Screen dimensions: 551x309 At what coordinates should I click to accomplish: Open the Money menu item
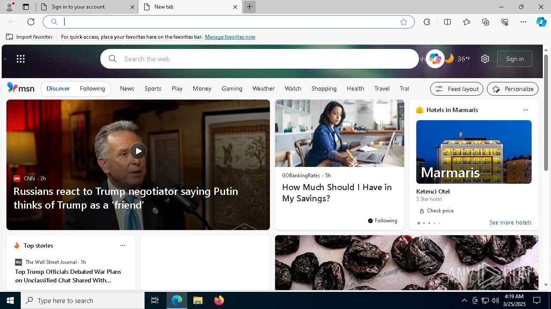pos(202,88)
